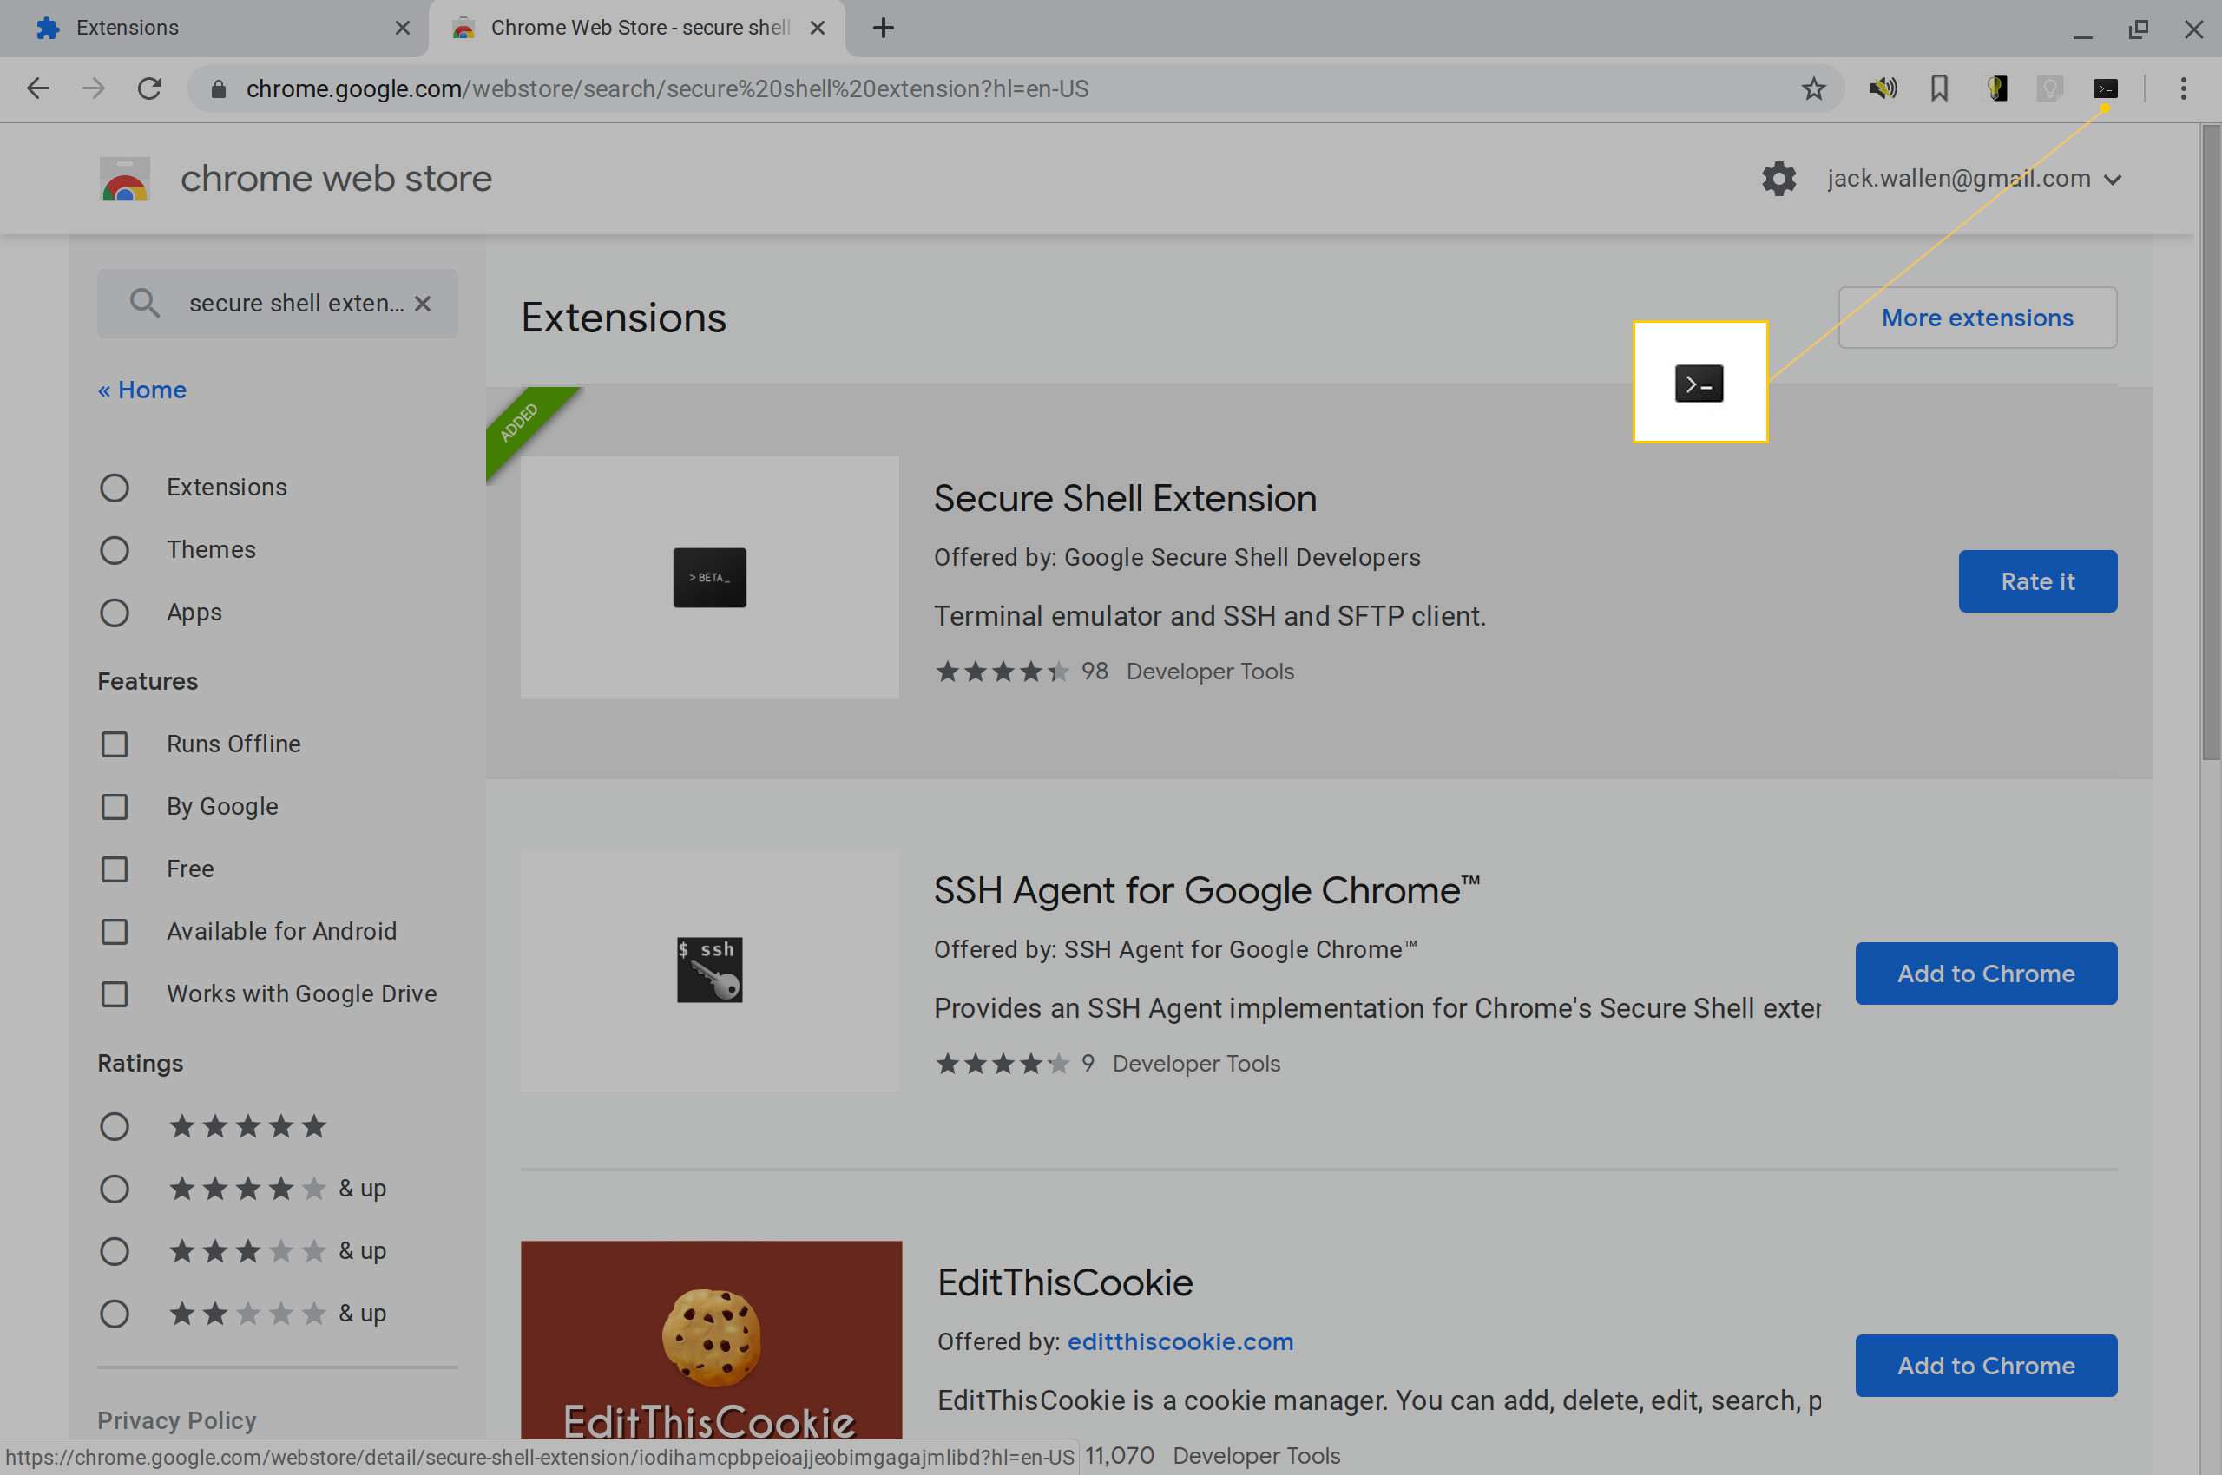
Task: Select the Themes radio filter
Action: click(x=115, y=550)
